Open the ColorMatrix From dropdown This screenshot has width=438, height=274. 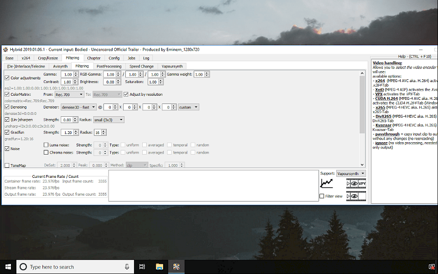69,95
